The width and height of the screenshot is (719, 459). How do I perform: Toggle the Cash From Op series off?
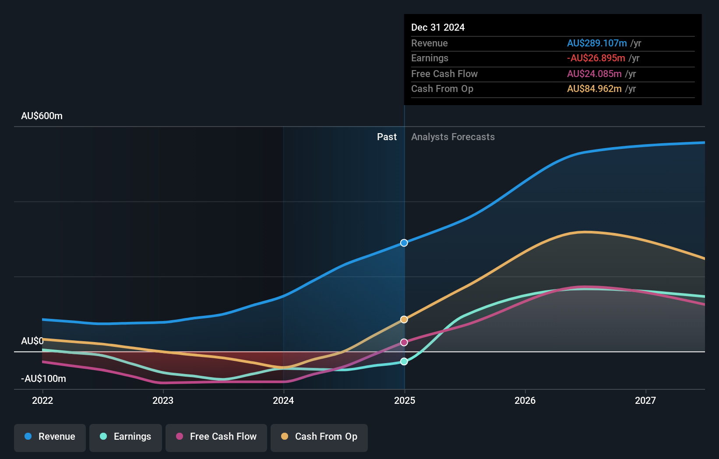coord(319,437)
